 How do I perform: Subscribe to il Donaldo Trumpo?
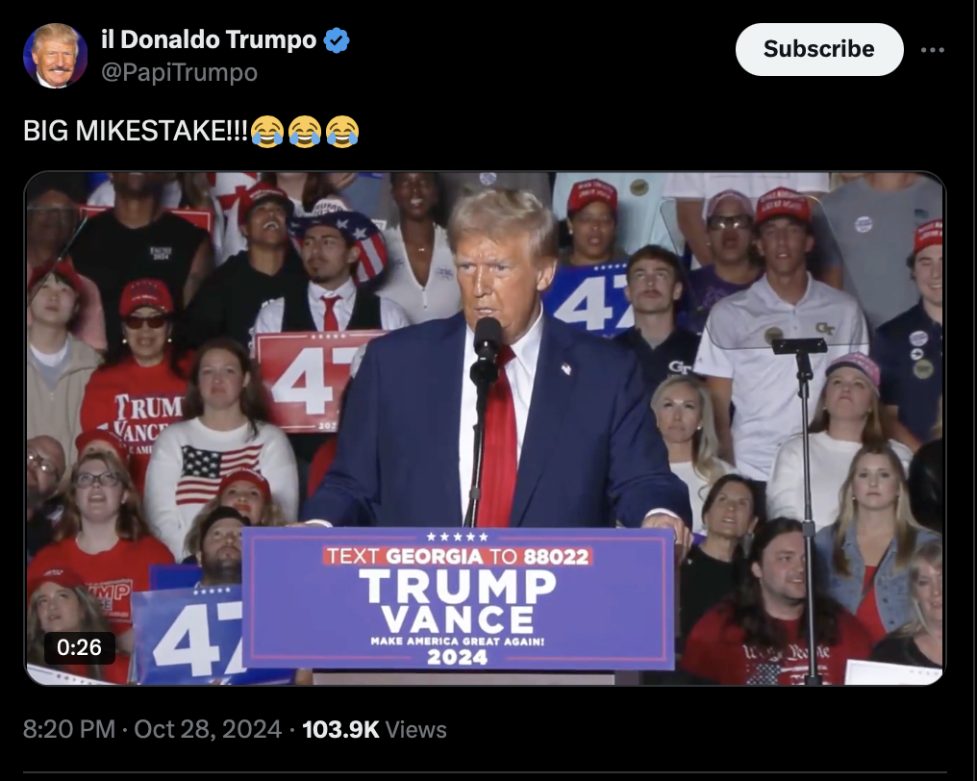(818, 49)
